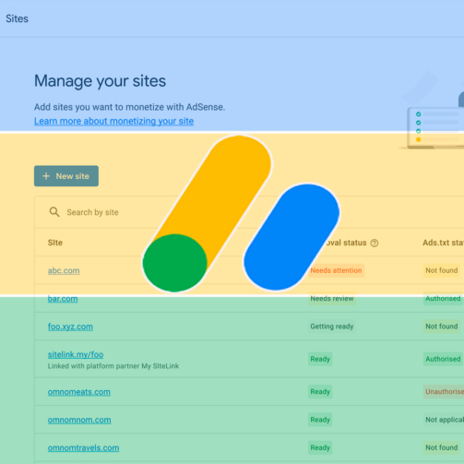Click Authorised ads.txt status for sitelink.my/foo

[x=443, y=359]
